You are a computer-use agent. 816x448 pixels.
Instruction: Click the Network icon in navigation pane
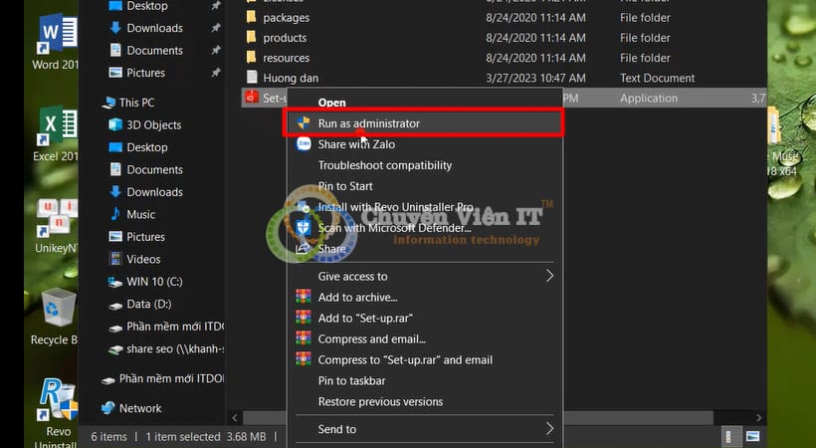pyautogui.click(x=107, y=408)
